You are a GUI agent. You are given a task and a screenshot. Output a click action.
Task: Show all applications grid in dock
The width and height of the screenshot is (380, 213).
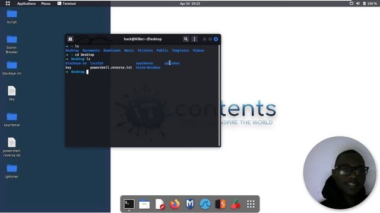tap(251, 204)
